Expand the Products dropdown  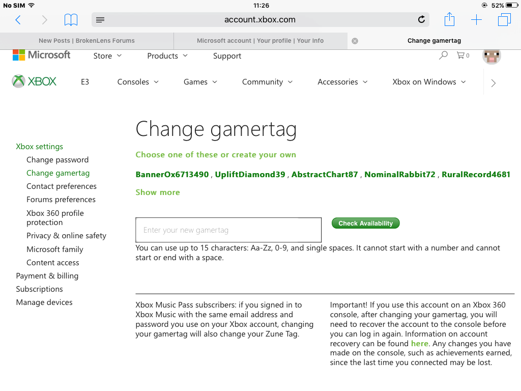point(167,56)
